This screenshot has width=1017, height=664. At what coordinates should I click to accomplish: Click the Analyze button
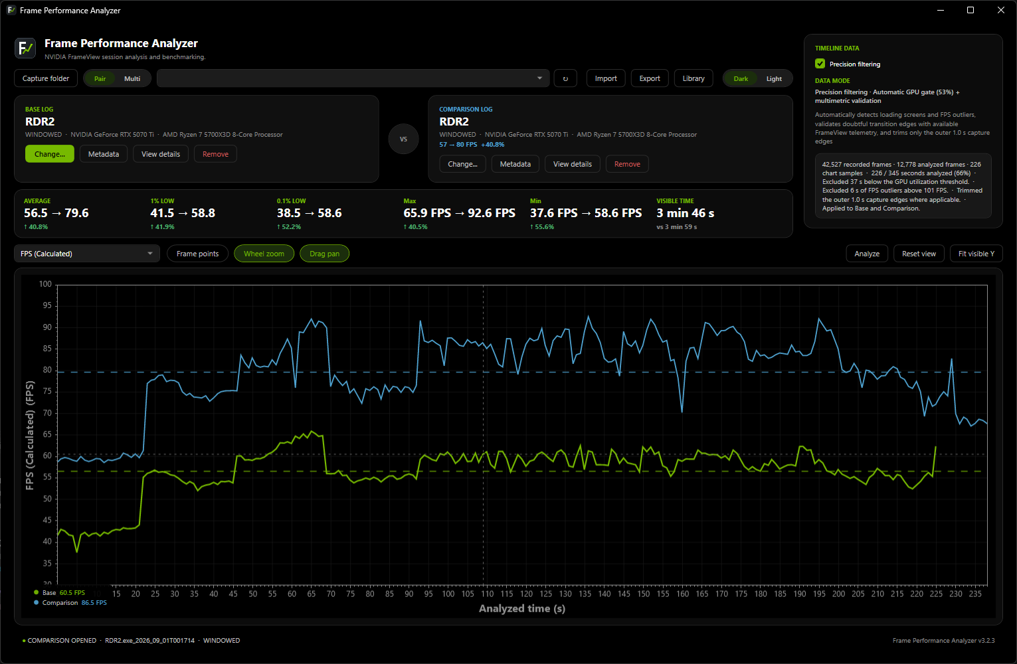(867, 254)
